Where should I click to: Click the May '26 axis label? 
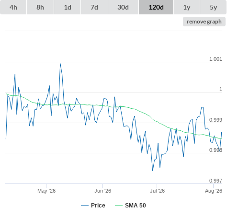[x=46, y=191]
